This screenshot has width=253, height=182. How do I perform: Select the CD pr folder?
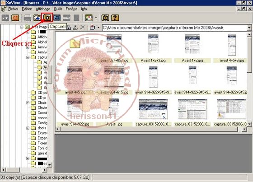click(x=39, y=98)
